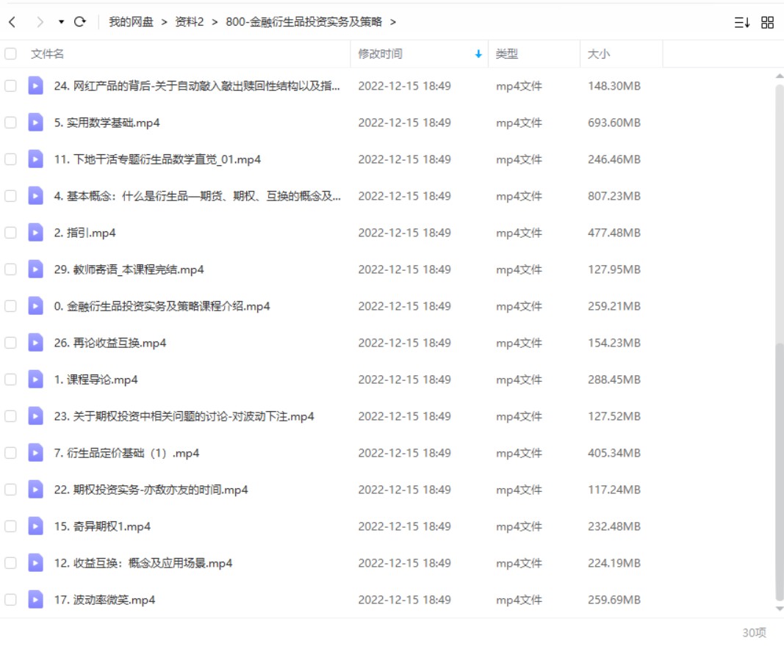The height and width of the screenshot is (646, 784).
Task: Sort by 类型 column header
Action: [506, 54]
